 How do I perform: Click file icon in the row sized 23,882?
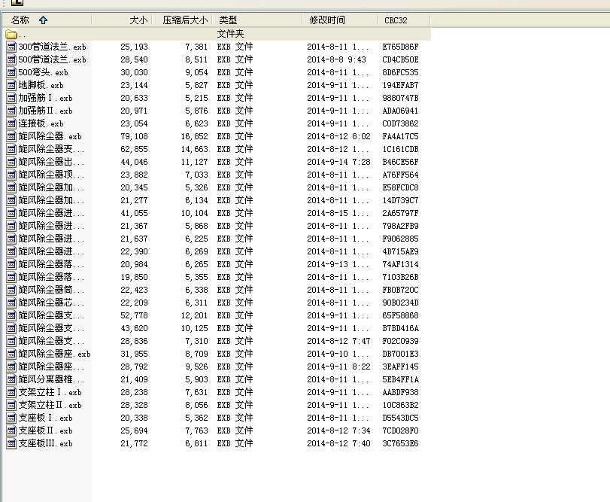pyautogui.click(x=12, y=175)
